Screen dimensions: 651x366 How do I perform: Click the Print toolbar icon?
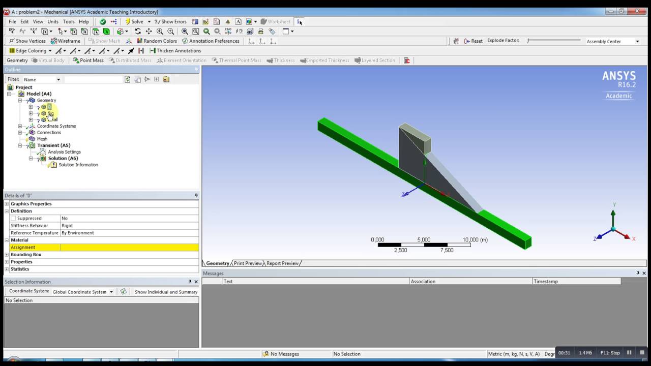pyautogui.click(x=260, y=32)
